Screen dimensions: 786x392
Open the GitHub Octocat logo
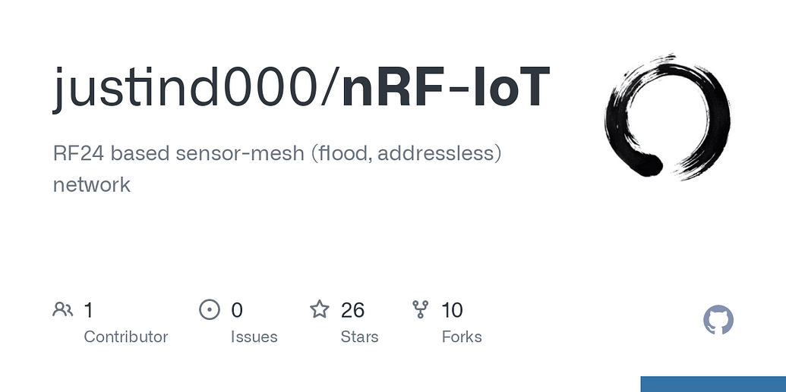(x=718, y=321)
